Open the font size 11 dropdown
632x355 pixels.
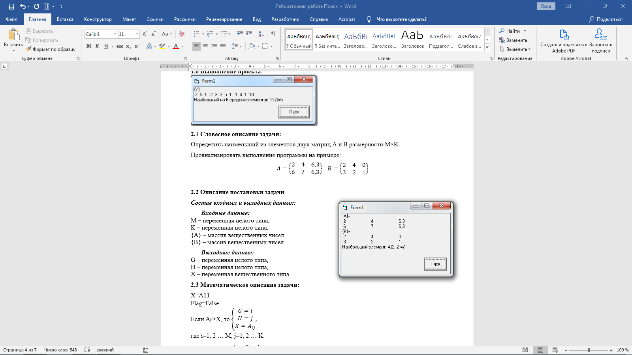pos(137,34)
